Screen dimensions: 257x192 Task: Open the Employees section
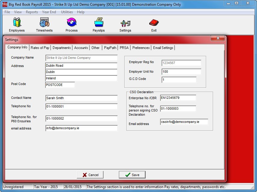[x=17, y=25]
